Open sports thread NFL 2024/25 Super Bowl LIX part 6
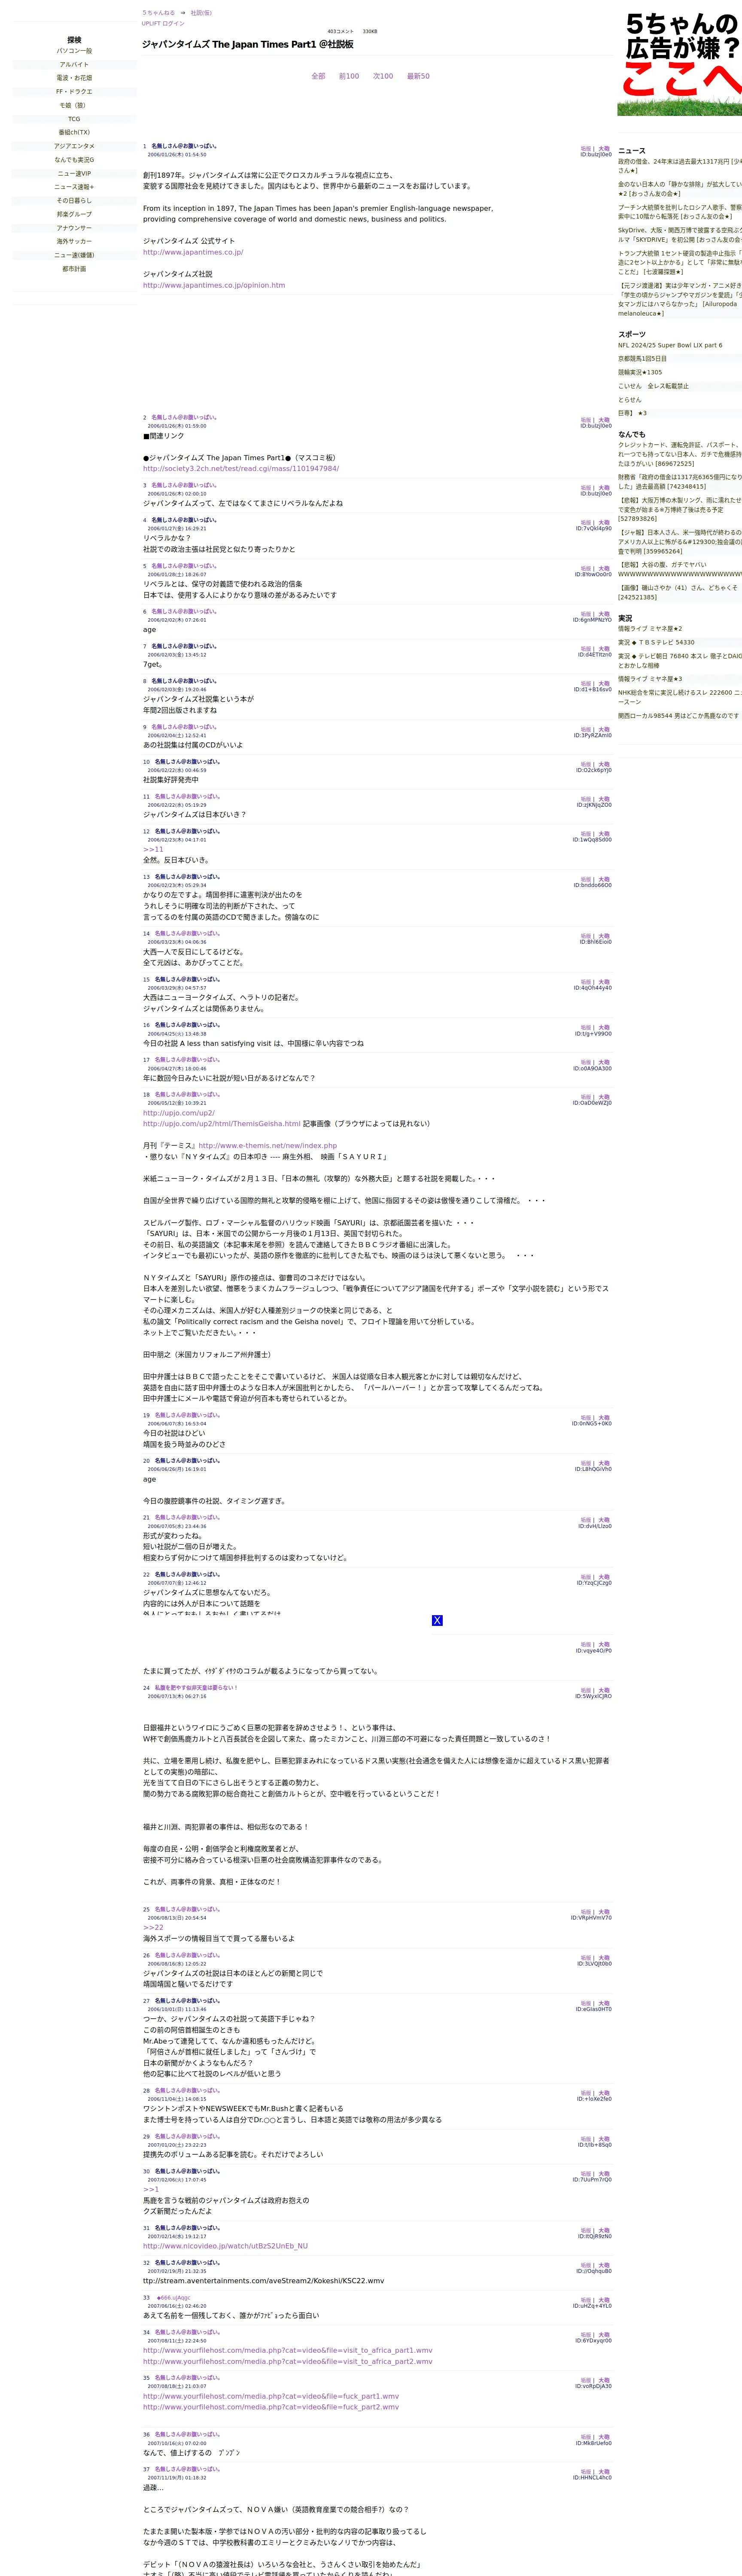Screen dimensions: 742x2576 670,345
